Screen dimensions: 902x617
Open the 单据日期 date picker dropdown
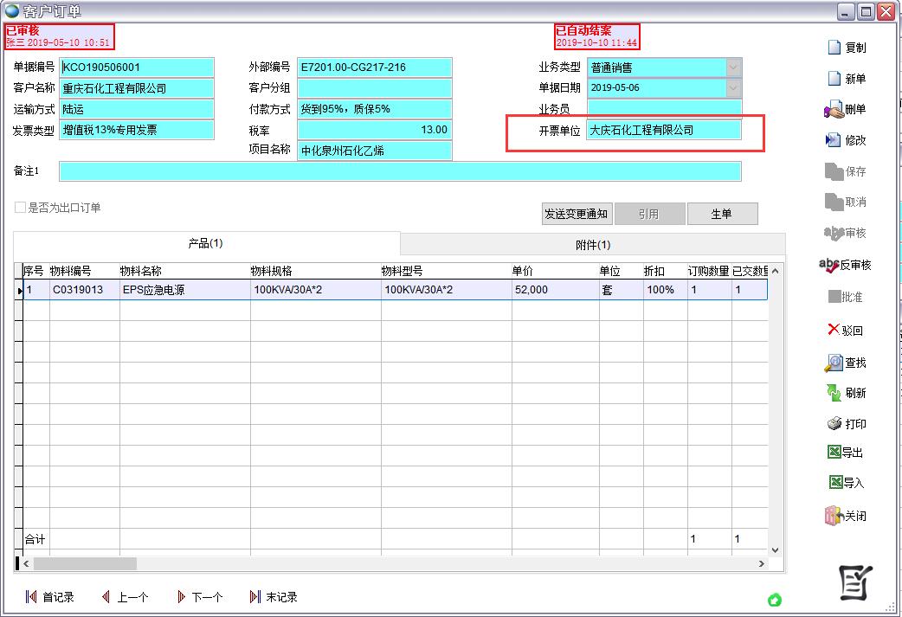coord(733,88)
